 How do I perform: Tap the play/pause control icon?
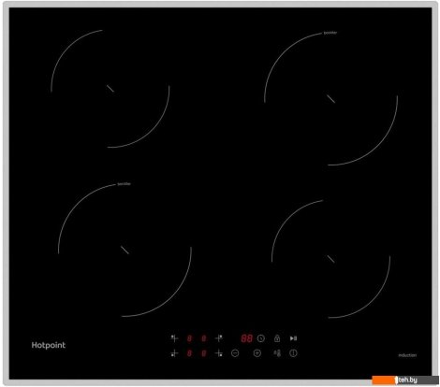(293, 338)
